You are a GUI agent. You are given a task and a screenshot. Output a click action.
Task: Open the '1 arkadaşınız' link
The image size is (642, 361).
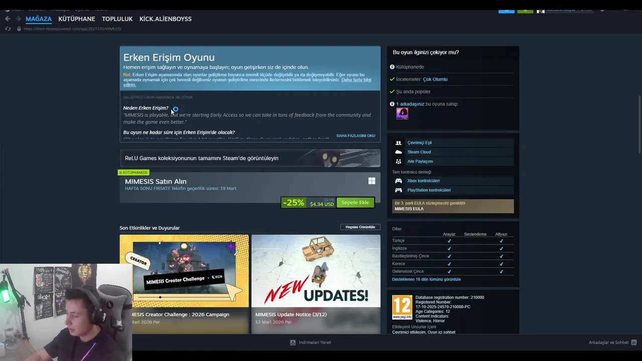[x=410, y=104]
